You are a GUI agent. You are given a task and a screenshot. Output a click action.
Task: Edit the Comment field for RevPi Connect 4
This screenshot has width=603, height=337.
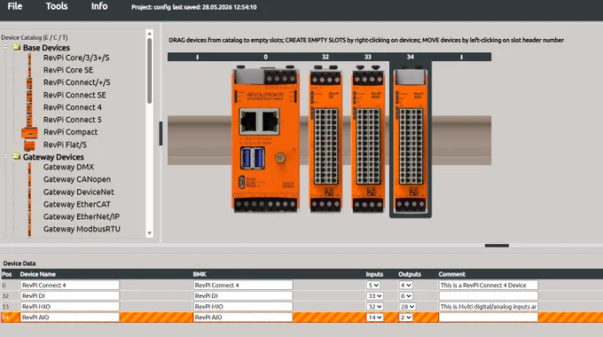(x=488, y=285)
